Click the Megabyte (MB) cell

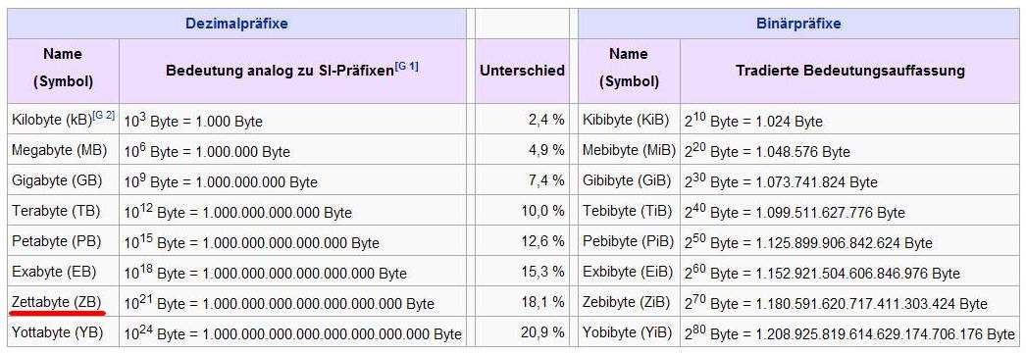coord(64,150)
